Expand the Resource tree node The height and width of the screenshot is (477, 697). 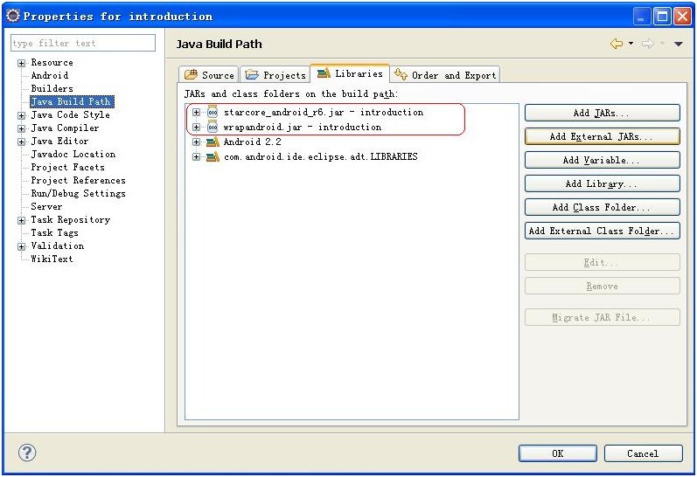click(22, 63)
